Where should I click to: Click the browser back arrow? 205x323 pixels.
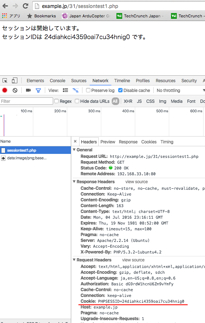tap(5, 6)
